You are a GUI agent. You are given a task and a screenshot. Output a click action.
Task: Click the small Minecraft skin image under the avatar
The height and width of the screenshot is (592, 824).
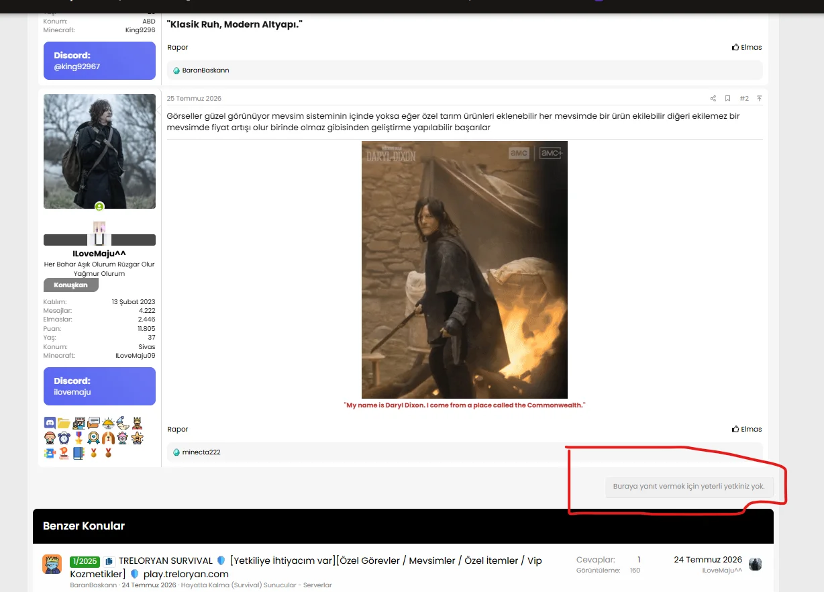(99, 234)
